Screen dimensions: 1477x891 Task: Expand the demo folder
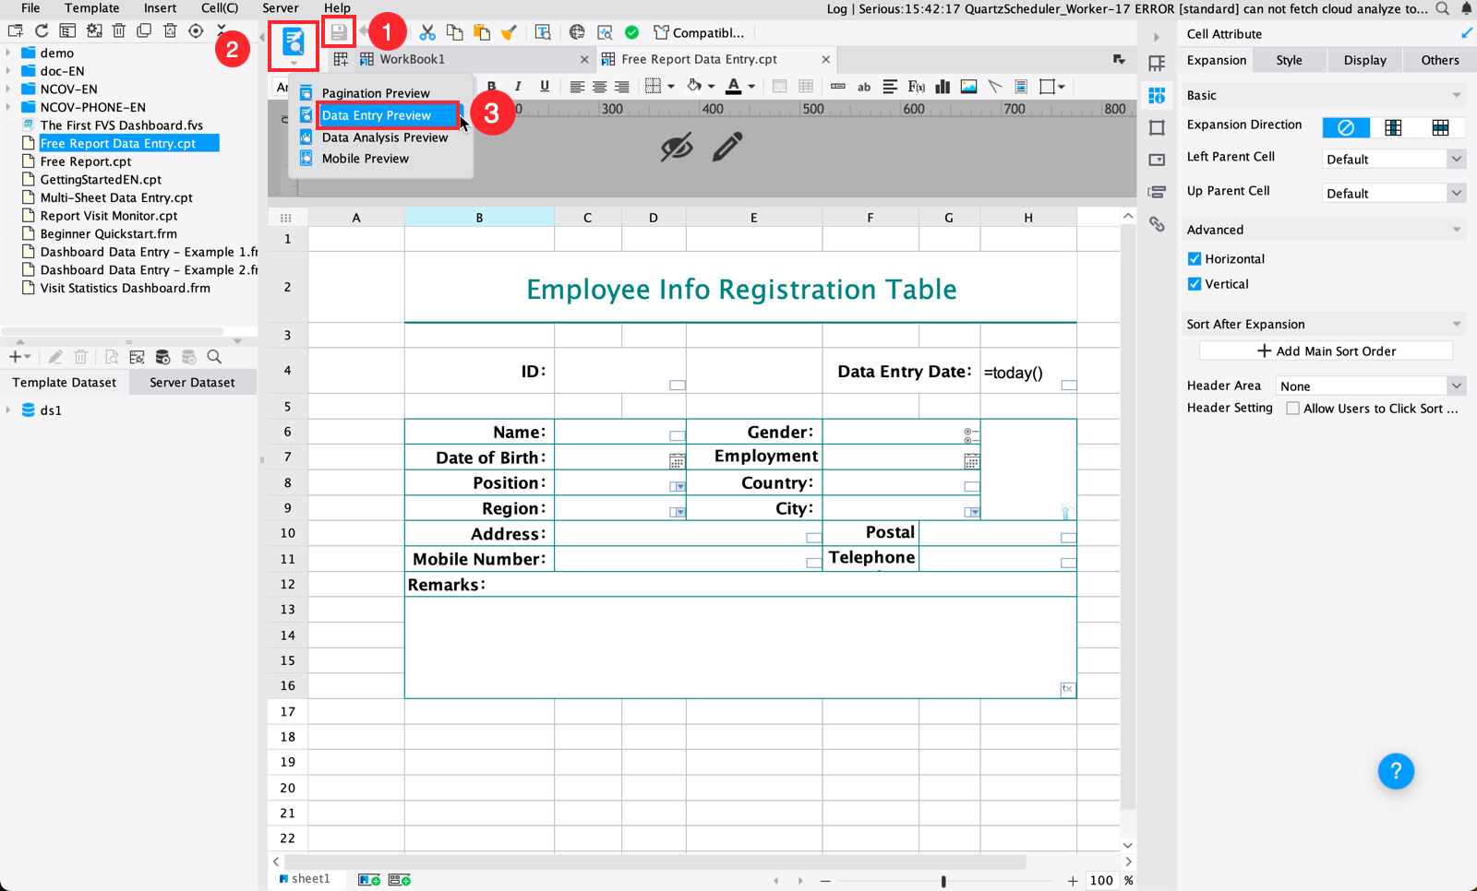[x=9, y=53]
